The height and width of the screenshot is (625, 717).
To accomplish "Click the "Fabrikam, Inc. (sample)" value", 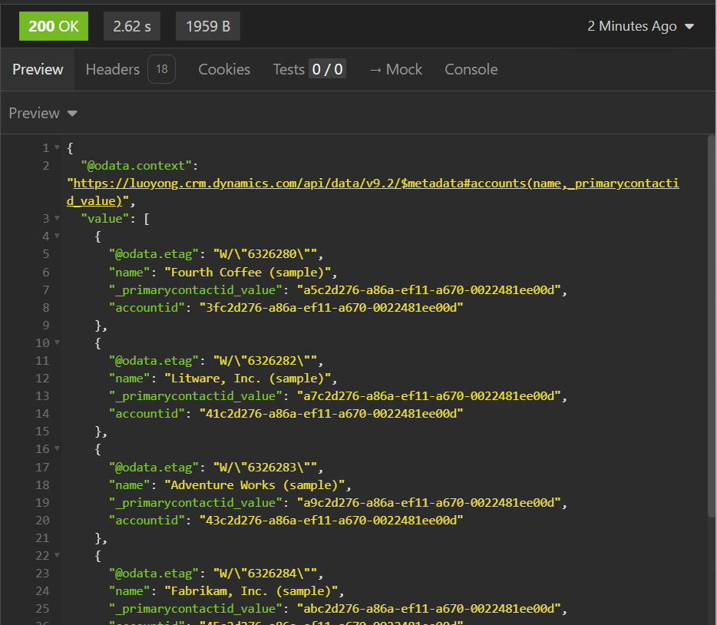I will coord(251,591).
